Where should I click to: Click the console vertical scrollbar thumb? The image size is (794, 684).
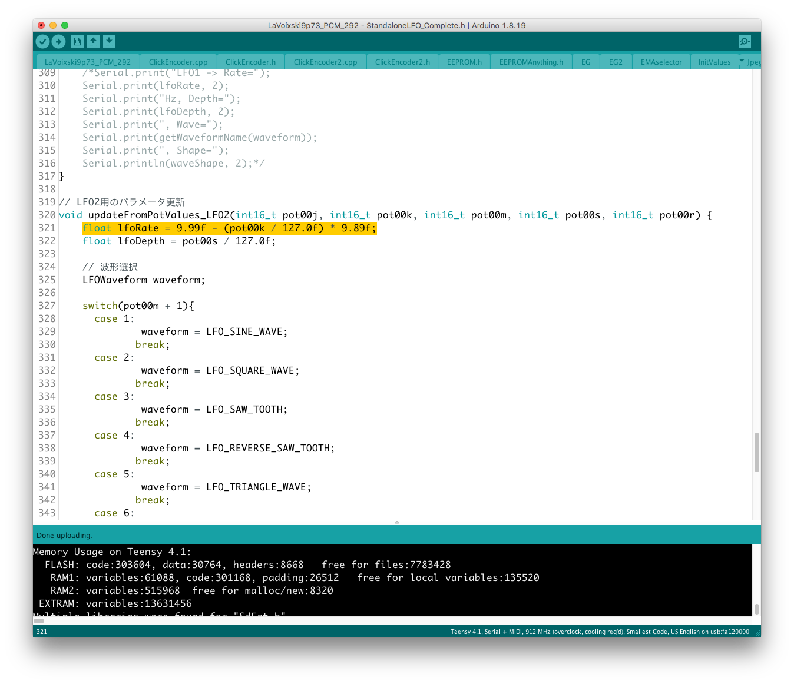point(756,609)
